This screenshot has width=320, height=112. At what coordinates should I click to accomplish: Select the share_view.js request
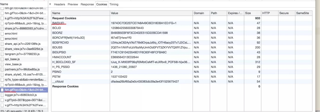click(24, 49)
